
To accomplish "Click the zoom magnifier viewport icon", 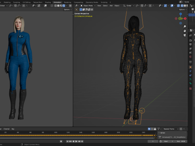I will [185, 26].
